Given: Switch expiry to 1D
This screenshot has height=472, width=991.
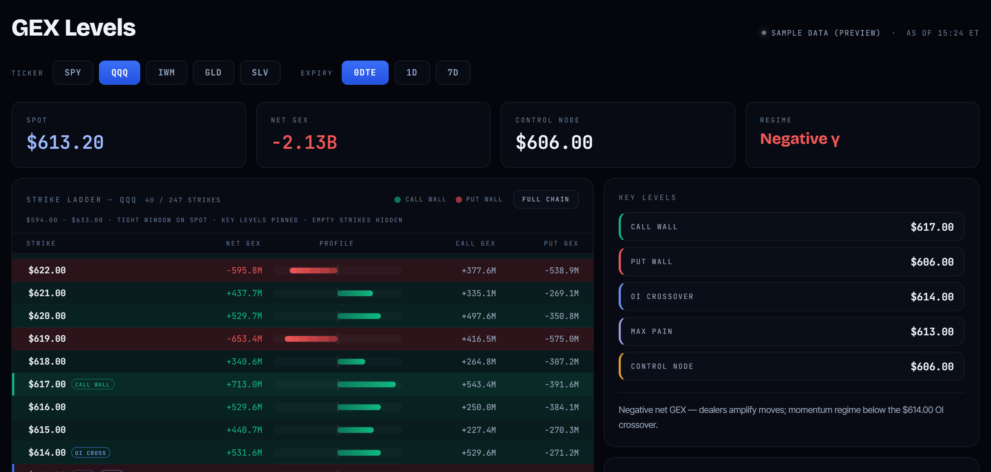Looking at the screenshot, I should [x=411, y=72].
